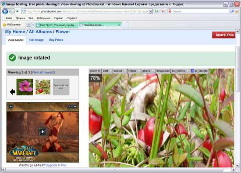Screen dimensions: 241x173
Task: Open the buy prints toolbar dropdown
Action: click(x=180, y=71)
